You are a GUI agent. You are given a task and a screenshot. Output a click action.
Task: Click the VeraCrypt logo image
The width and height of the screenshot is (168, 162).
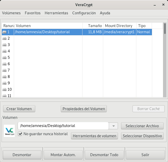tap(9, 131)
